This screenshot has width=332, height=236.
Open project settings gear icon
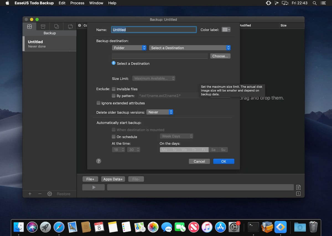point(50,194)
